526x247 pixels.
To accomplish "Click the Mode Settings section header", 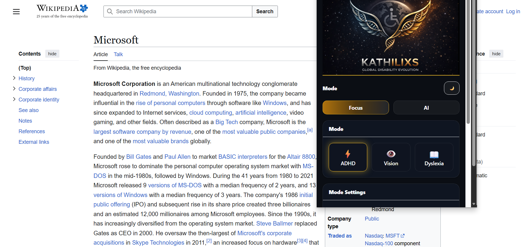I will pos(391,192).
